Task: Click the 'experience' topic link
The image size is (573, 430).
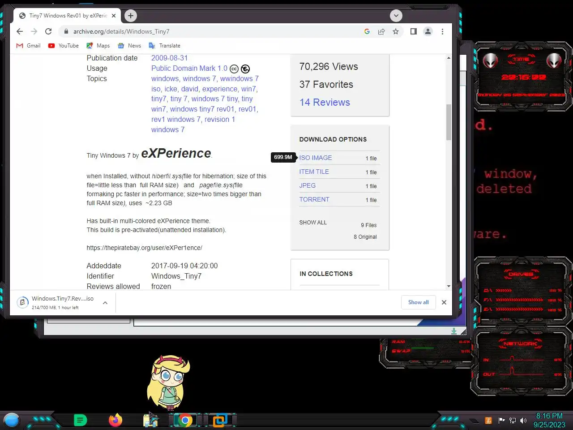Action: [220, 89]
